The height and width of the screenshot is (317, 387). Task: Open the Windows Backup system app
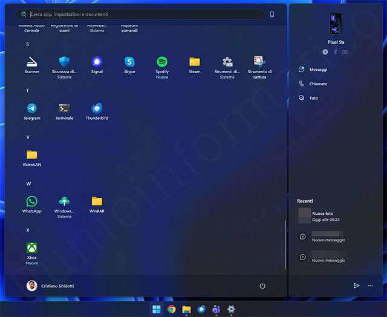[x=65, y=207]
